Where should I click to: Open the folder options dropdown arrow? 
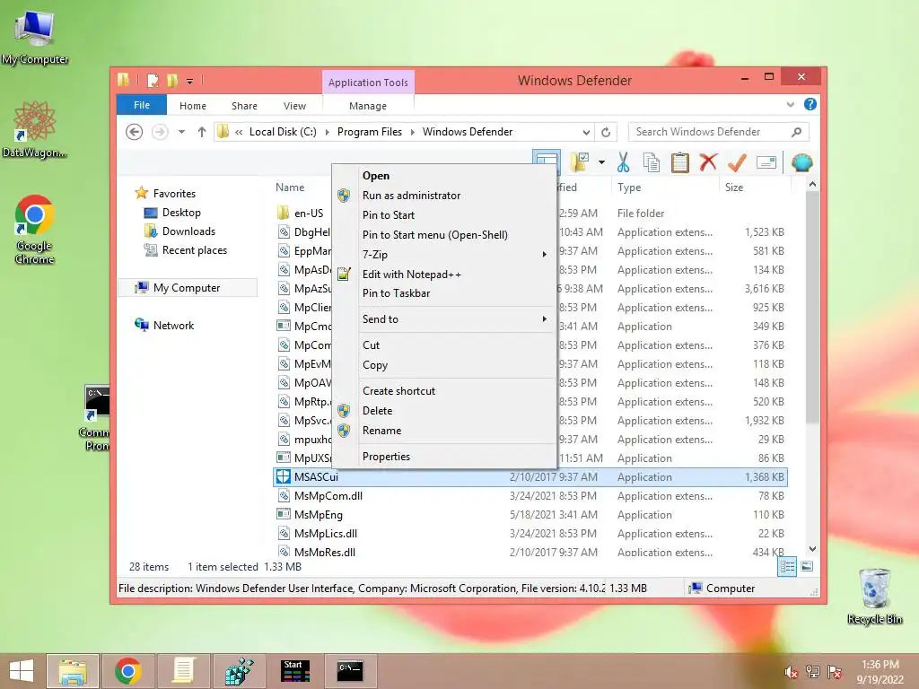(x=602, y=162)
